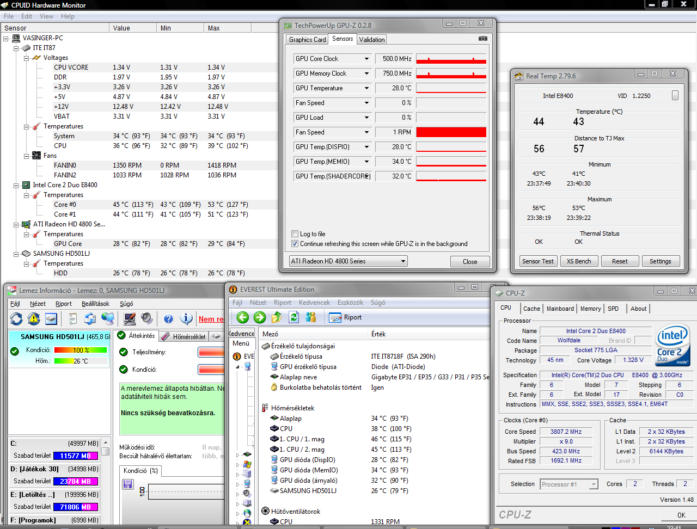The image size is (697, 529).
Task: Click Sensor Test in Real Temp
Action: 538,261
